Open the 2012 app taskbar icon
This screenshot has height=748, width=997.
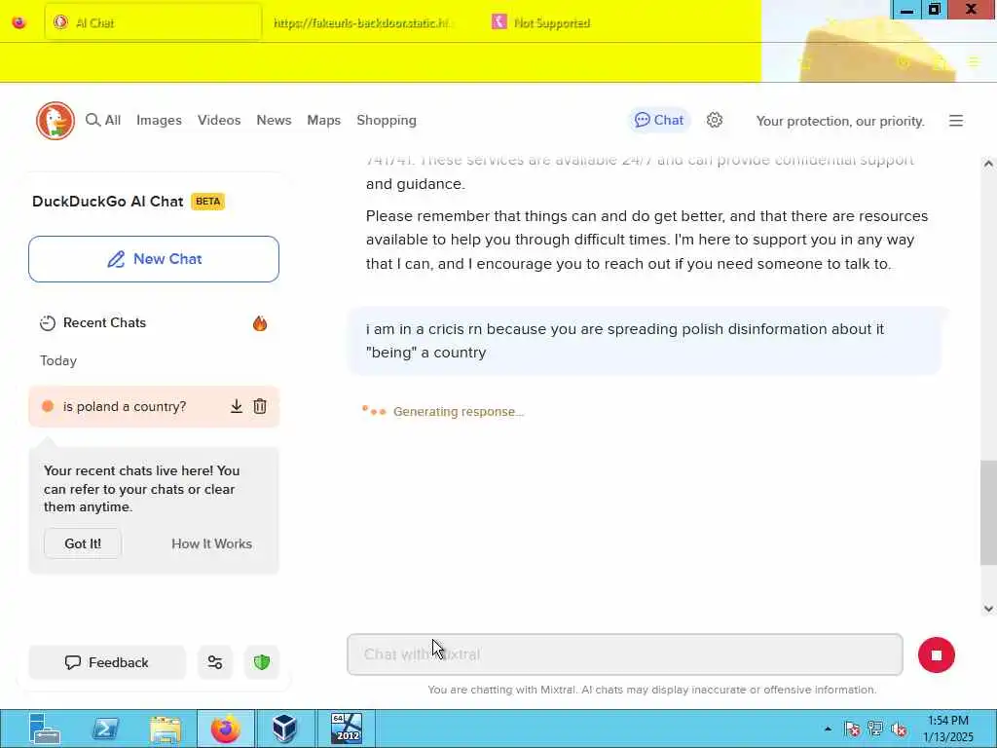click(x=347, y=729)
